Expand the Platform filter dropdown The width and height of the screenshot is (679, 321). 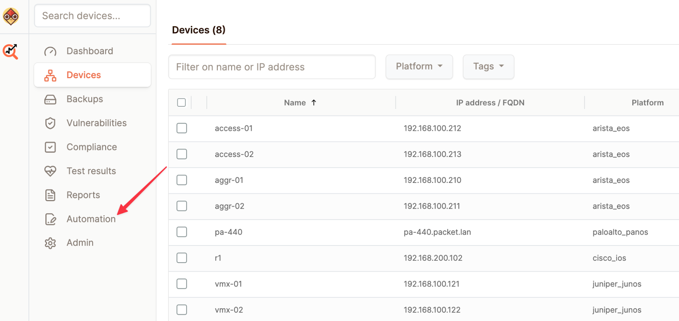click(x=419, y=67)
